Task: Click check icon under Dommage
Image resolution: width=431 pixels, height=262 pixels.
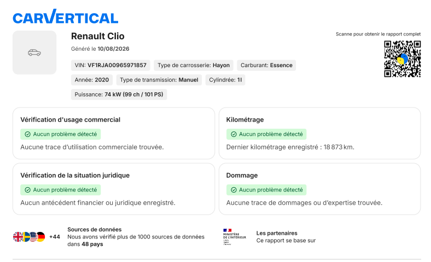Action: pyautogui.click(x=234, y=190)
